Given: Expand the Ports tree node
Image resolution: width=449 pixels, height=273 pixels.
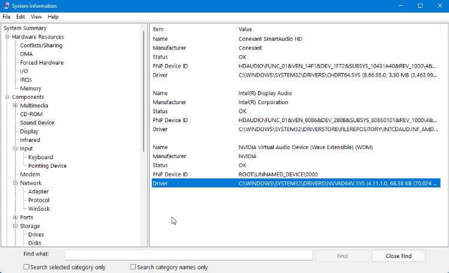Looking at the screenshot, I should (x=16, y=217).
